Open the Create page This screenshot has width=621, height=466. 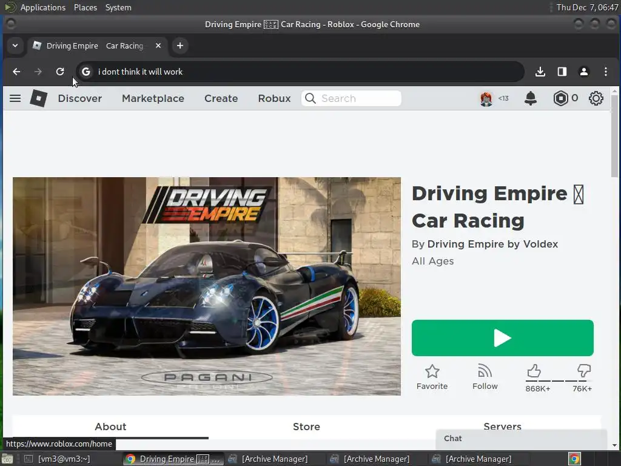point(221,98)
